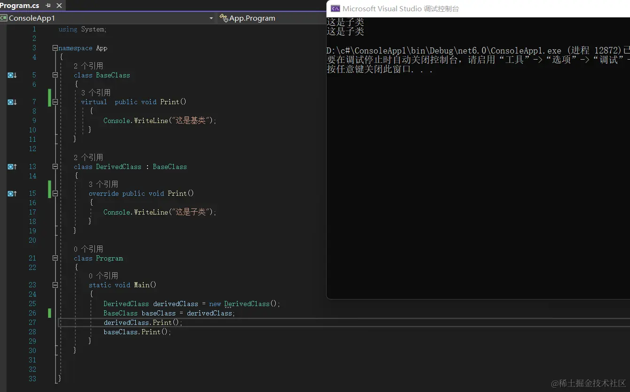Click the C# project icon beside ConsoleApp1

[4, 18]
